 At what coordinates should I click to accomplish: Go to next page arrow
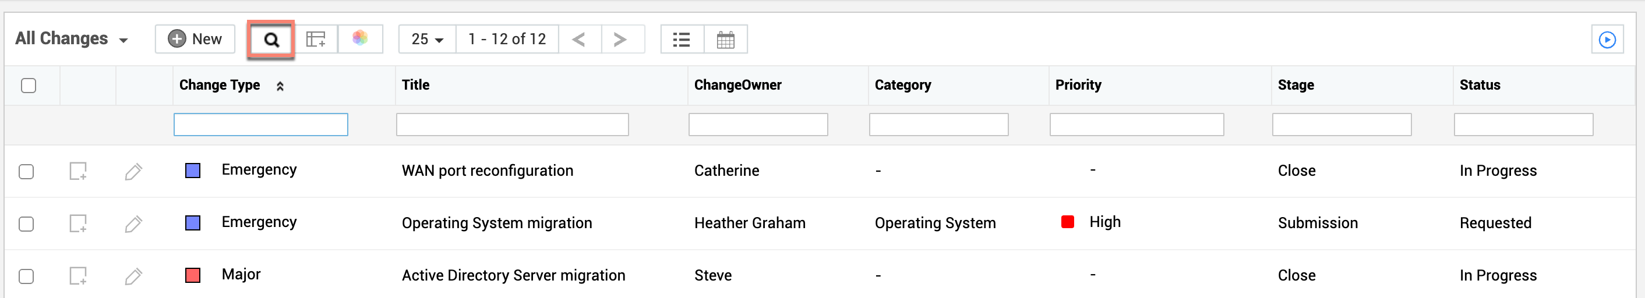(620, 40)
